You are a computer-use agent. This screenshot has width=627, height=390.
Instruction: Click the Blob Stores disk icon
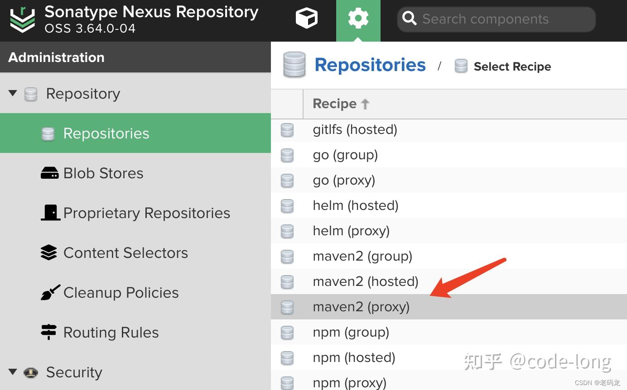[x=50, y=172]
